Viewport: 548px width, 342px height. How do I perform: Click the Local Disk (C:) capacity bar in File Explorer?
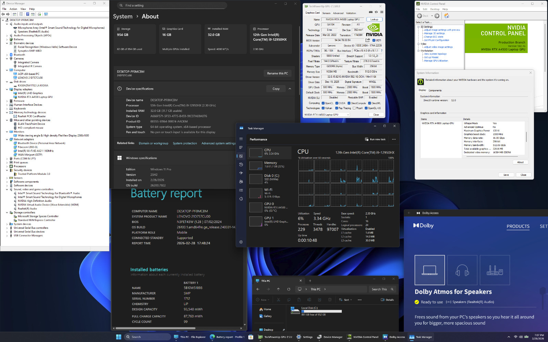[322, 311]
